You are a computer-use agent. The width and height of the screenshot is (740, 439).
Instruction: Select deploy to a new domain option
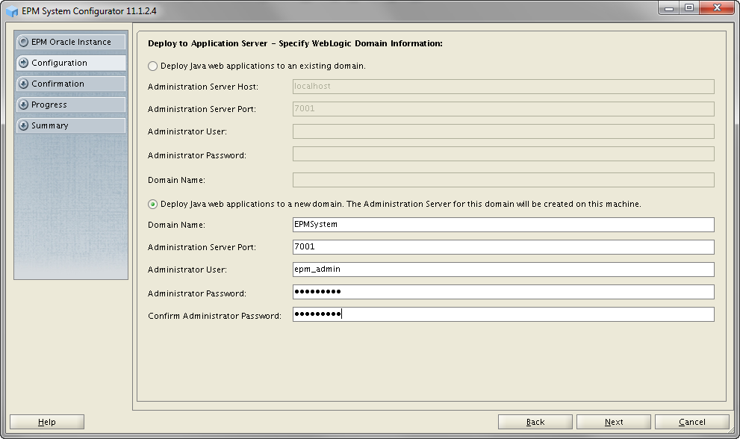coord(153,204)
